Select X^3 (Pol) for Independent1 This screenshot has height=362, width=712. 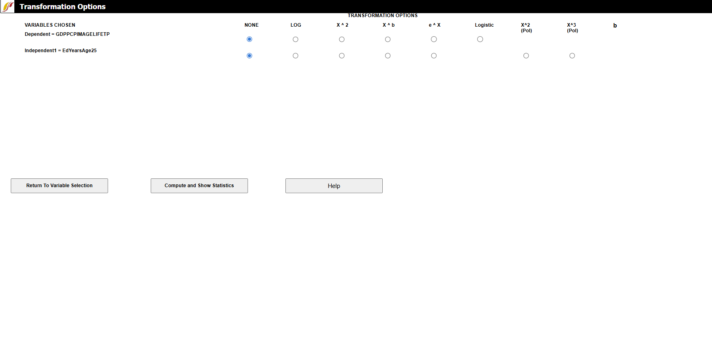572,56
